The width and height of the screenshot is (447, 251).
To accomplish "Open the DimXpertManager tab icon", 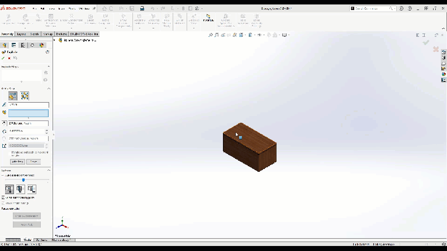I will click(32, 45).
